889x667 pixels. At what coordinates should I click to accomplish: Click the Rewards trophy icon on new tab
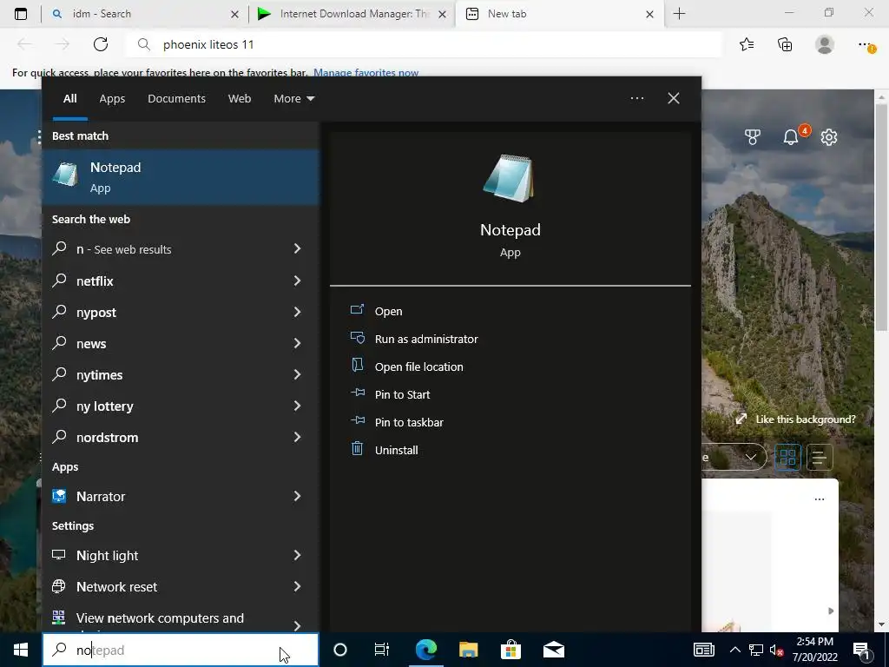752,136
